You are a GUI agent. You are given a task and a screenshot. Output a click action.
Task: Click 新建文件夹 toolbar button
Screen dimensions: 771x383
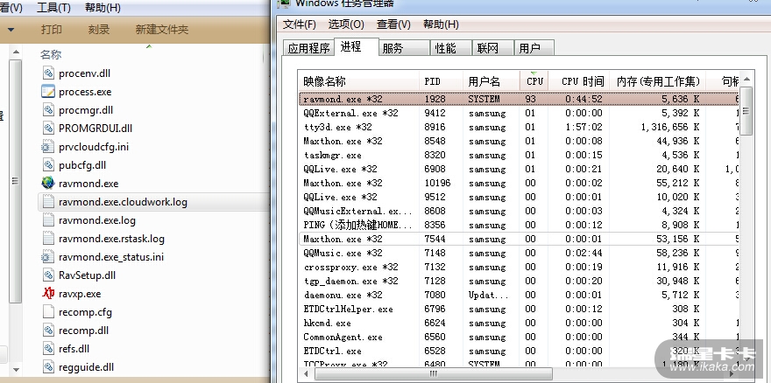(x=162, y=30)
